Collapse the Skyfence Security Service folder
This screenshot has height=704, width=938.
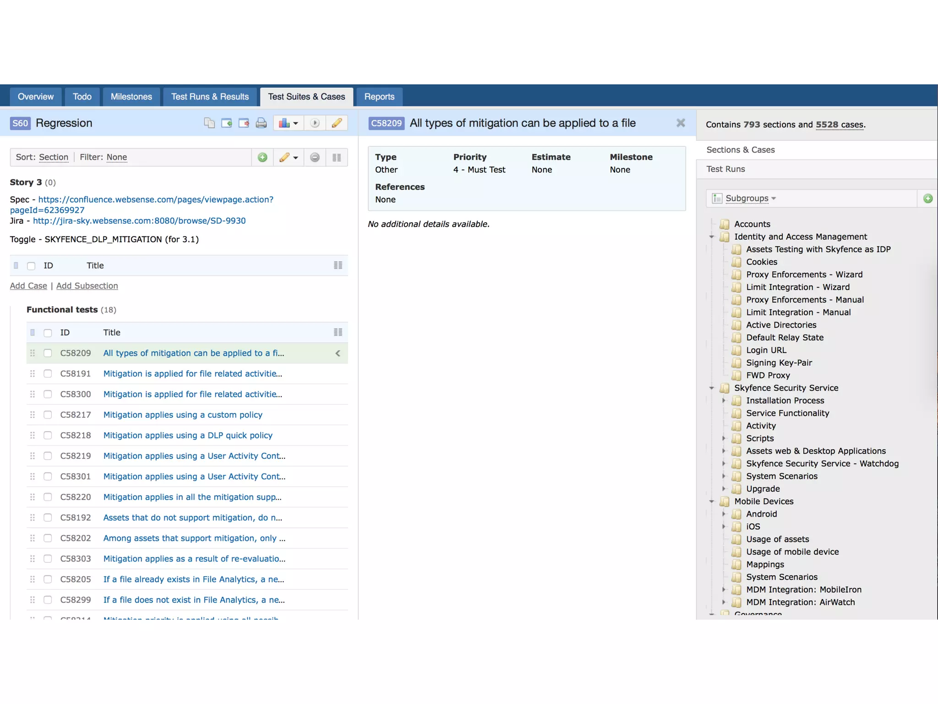coord(712,388)
